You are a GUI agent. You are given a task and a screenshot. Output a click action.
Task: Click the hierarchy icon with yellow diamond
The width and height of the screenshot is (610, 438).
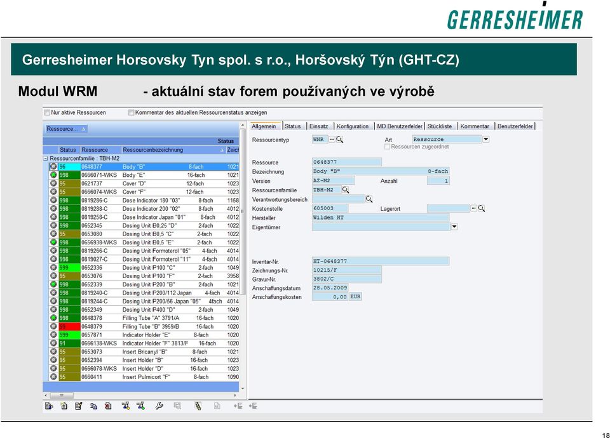(125, 406)
